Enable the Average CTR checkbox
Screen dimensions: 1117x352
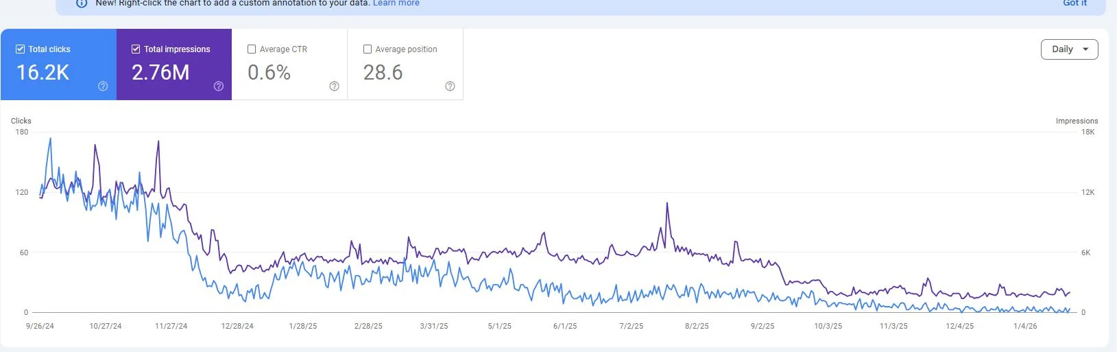point(252,49)
